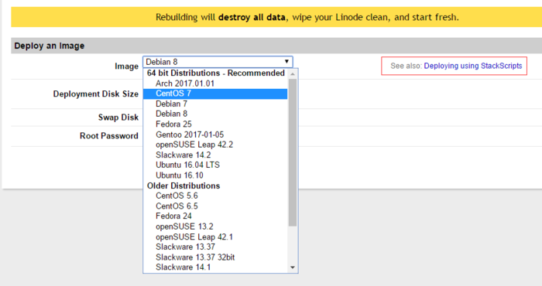This screenshot has height=286, width=542.
Task: Choose CentOS 7 highlighted option
Action: [215, 94]
